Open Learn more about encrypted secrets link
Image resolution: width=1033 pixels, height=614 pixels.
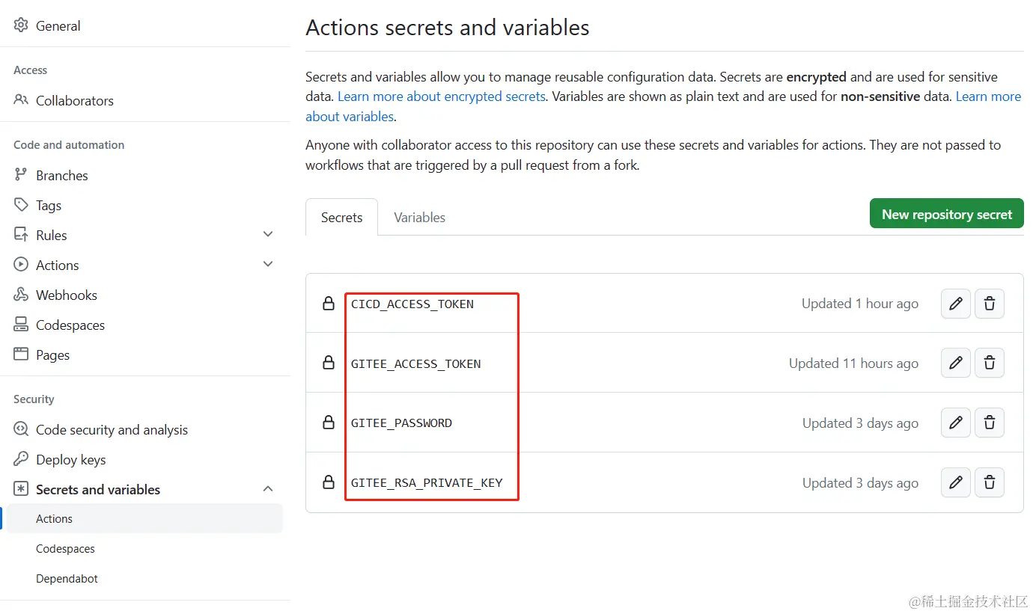pyautogui.click(x=442, y=96)
